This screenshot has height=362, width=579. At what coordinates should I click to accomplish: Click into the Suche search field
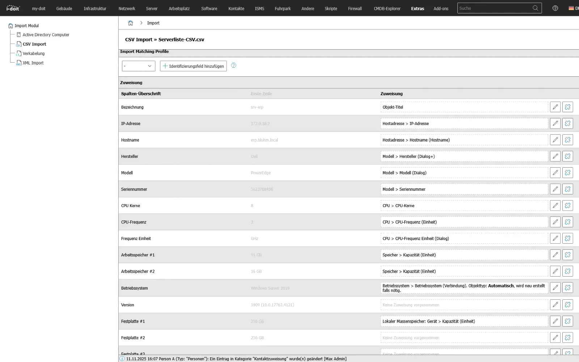[496, 8]
